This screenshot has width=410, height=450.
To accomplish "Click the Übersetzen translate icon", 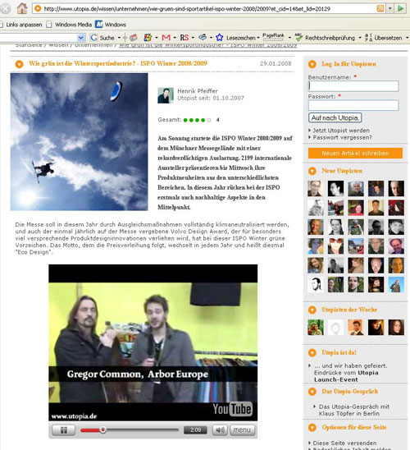I will click(x=368, y=38).
